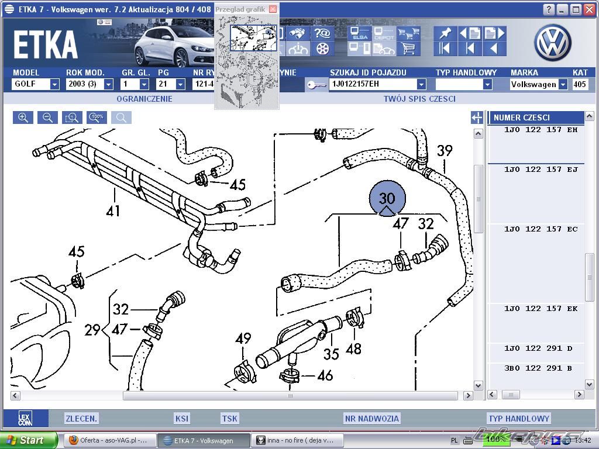The height and width of the screenshot is (449, 599).
Task: Expand the PG subgroup dropdown
Action: [x=180, y=84]
